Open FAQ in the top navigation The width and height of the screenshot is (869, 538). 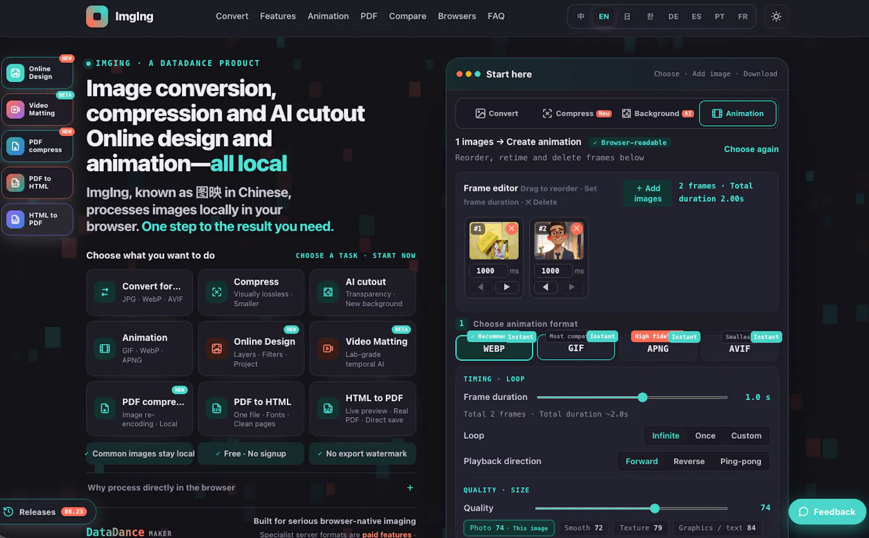tap(496, 16)
